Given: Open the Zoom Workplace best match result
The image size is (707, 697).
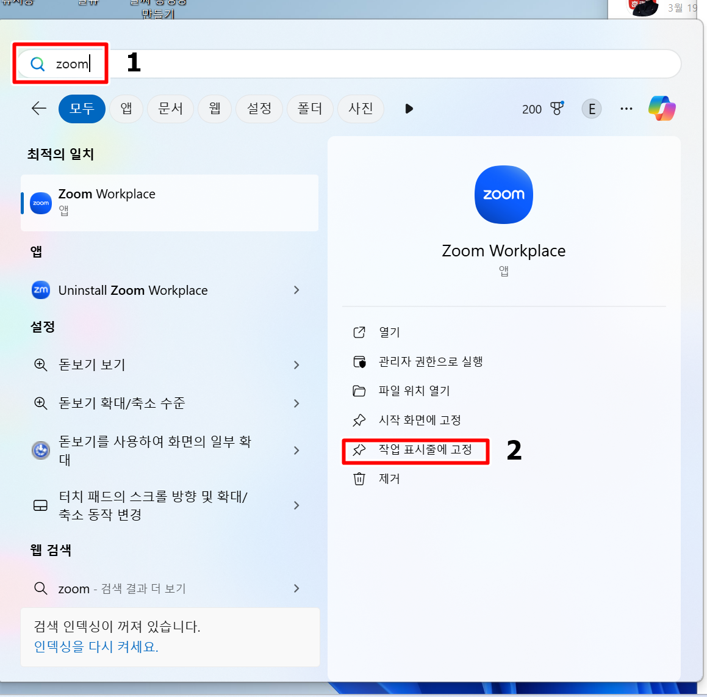Looking at the screenshot, I should pos(170,203).
